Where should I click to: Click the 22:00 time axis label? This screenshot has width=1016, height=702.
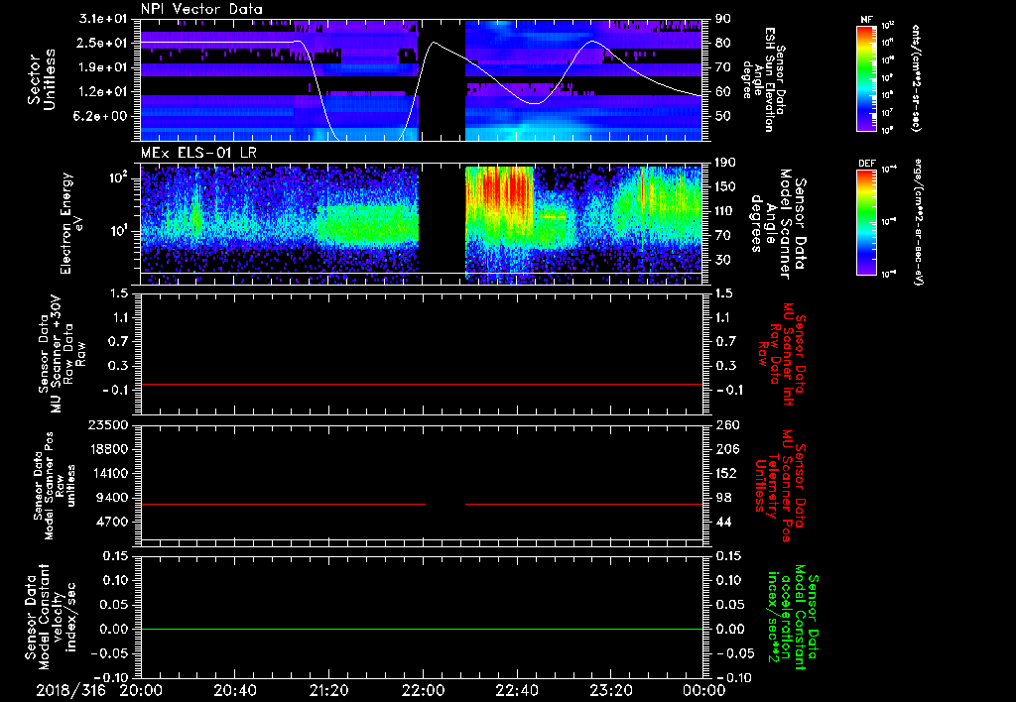click(x=423, y=690)
